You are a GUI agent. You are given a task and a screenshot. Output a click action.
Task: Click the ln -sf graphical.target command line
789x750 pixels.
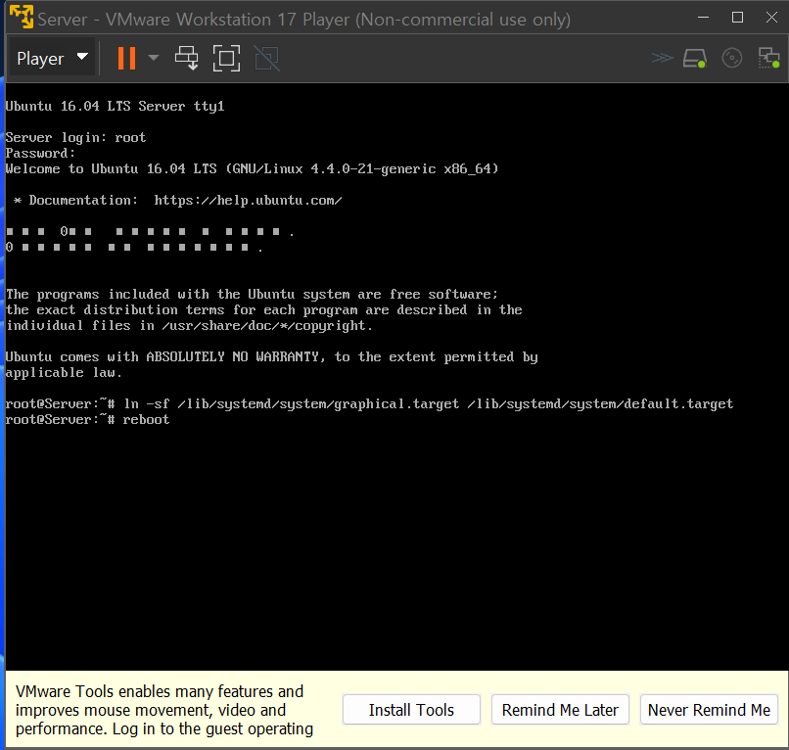[369, 404]
